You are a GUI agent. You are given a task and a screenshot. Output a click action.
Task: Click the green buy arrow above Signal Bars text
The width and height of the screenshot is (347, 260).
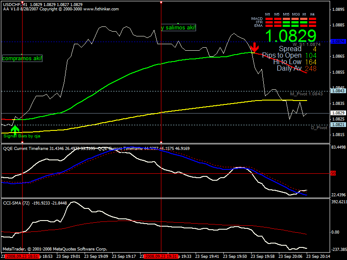pyautogui.click(x=15, y=130)
